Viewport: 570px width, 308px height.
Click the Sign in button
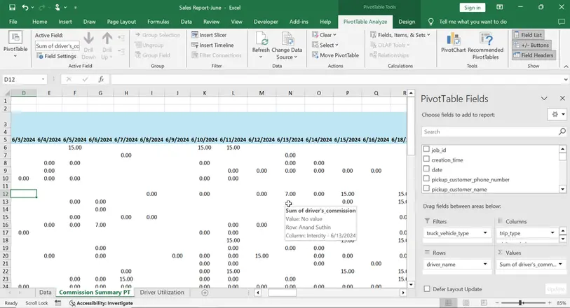[x=472, y=8]
